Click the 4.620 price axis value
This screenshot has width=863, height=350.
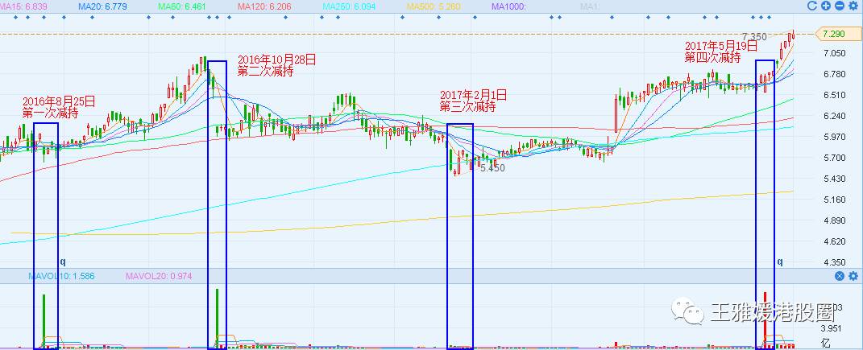click(x=833, y=241)
